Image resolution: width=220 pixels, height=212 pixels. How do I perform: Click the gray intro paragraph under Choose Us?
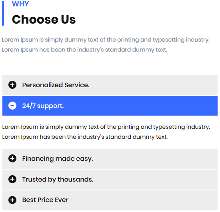point(106,45)
